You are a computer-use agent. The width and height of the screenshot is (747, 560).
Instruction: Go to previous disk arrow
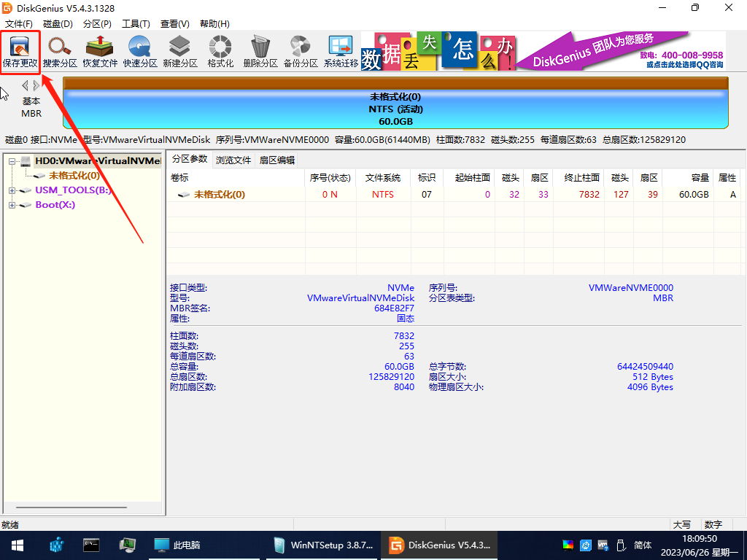pyautogui.click(x=26, y=86)
